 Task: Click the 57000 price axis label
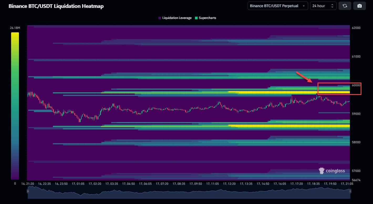(x=356, y=171)
